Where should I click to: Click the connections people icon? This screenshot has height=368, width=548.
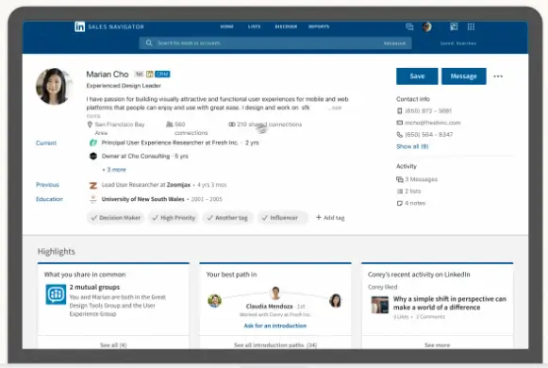pyautogui.click(x=170, y=124)
